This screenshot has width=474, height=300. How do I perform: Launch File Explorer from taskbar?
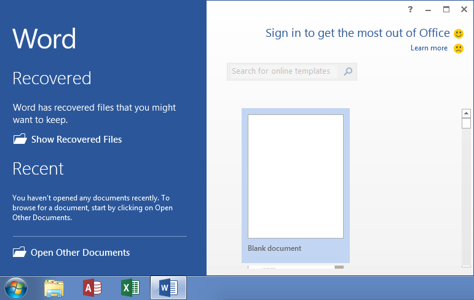(54, 288)
